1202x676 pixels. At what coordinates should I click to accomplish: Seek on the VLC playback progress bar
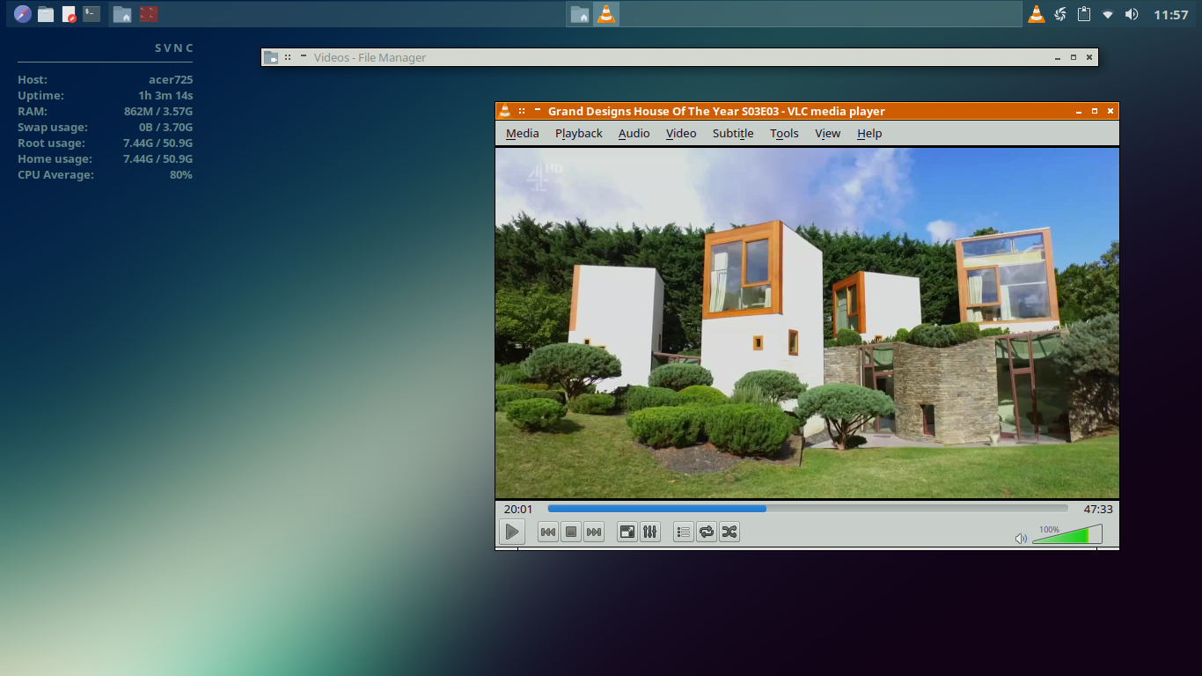[x=808, y=509]
